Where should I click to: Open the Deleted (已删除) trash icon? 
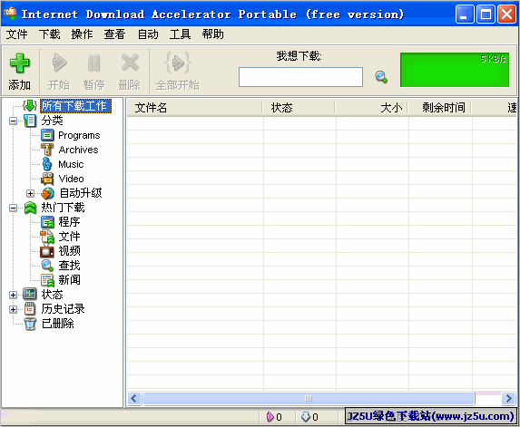pos(30,324)
